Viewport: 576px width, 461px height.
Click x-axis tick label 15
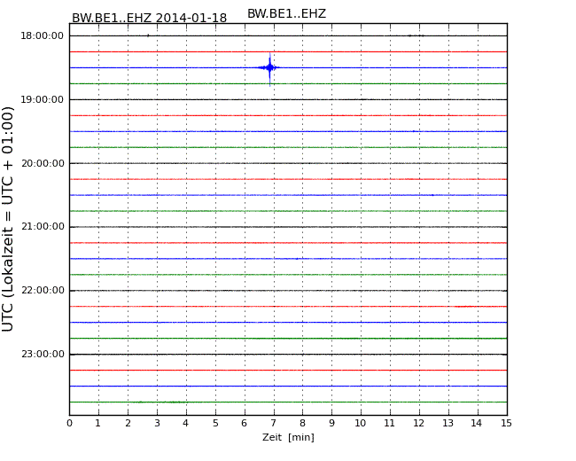(x=506, y=423)
